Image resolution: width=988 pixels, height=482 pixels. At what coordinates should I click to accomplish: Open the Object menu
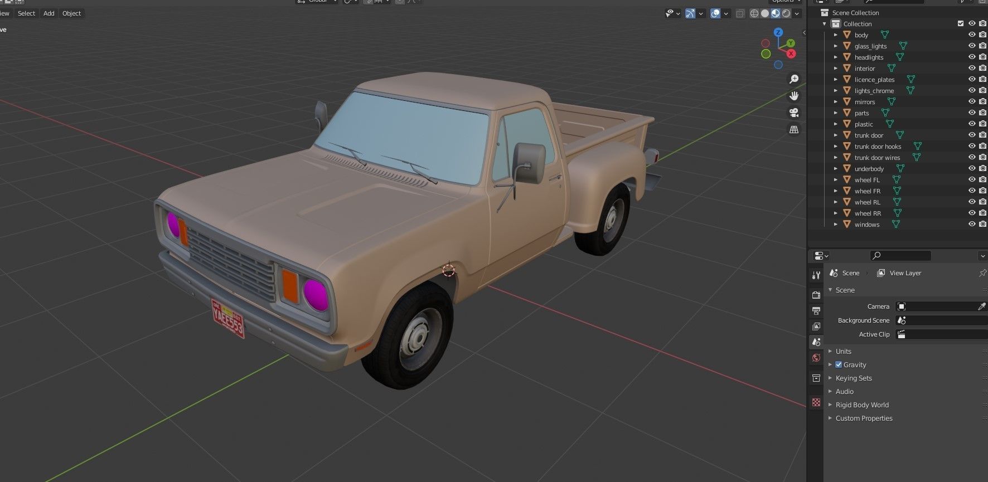[x=71, y=13]
